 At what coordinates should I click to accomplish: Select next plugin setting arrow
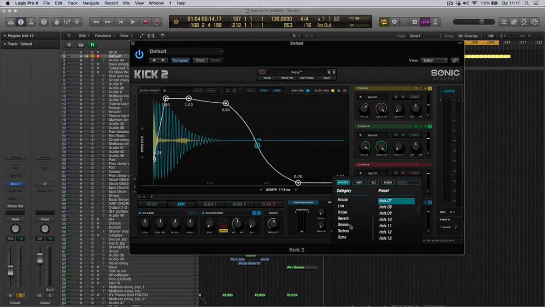pyautogui.click(x=163, y=60)
